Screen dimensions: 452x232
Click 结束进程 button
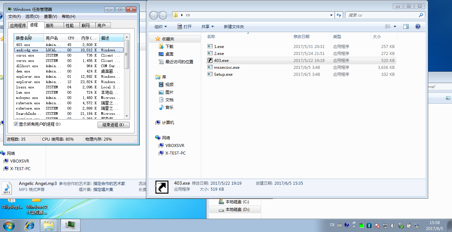[x=113, y=125]
